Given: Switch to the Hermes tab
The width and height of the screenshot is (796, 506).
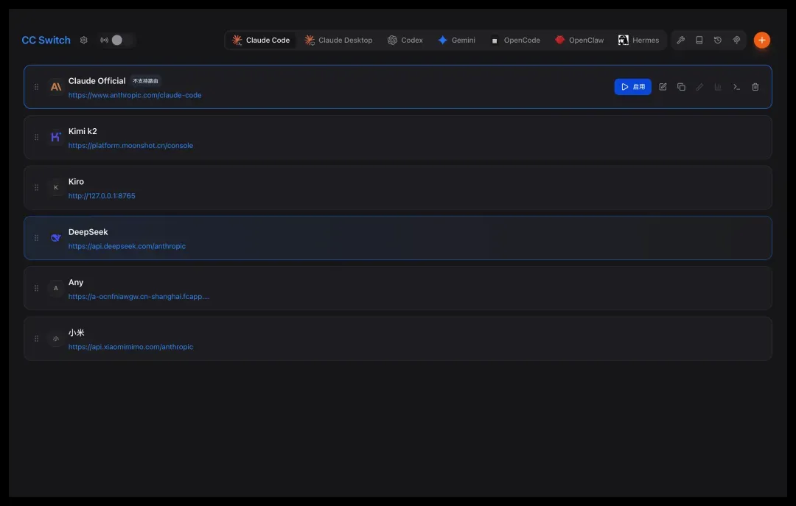Looking at the screenshot, I should (638, 40).
